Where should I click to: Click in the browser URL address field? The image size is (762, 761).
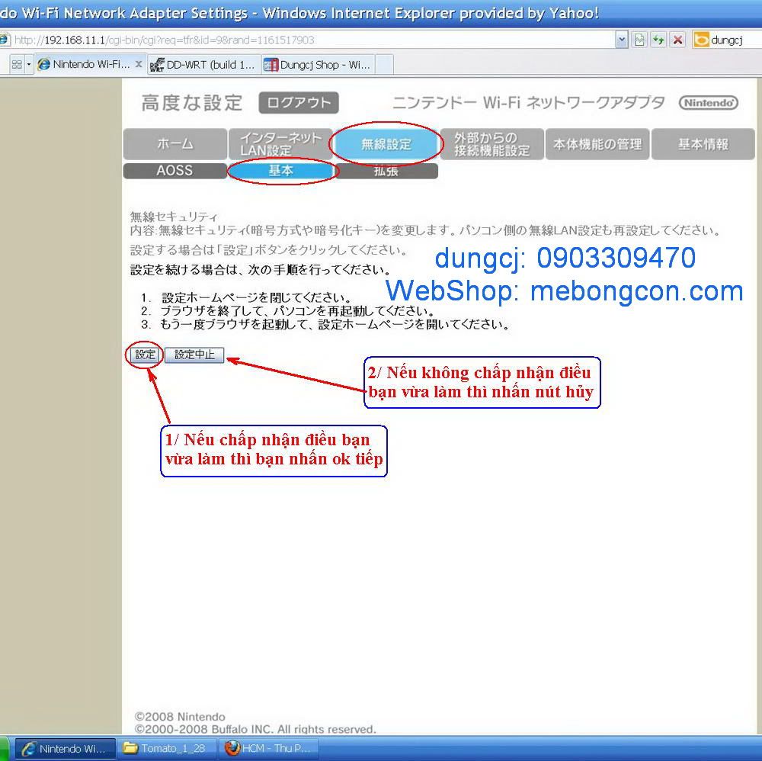point(305,40)
